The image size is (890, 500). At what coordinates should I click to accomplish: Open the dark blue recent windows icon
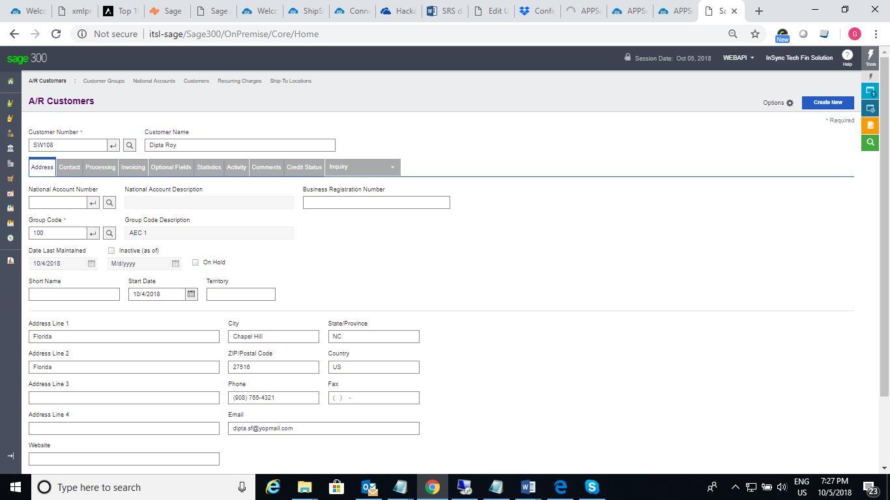[870, 109]
